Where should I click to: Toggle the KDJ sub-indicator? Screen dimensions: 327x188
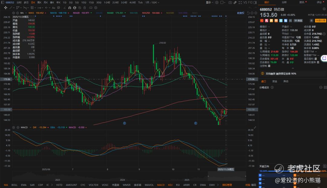pyautogui.click(x=170, y=185)
